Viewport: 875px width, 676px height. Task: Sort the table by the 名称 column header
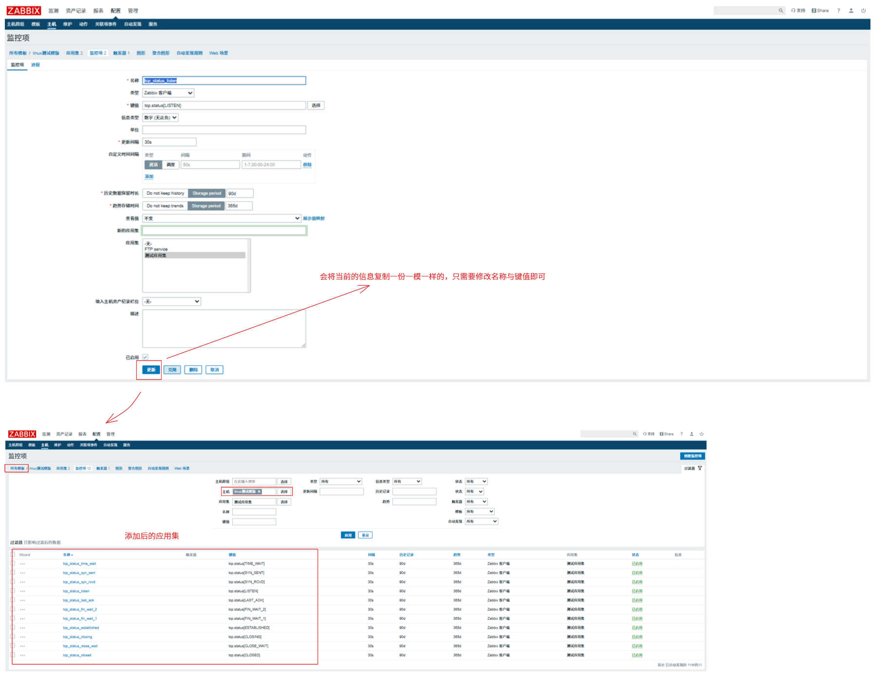coord(68,555)
